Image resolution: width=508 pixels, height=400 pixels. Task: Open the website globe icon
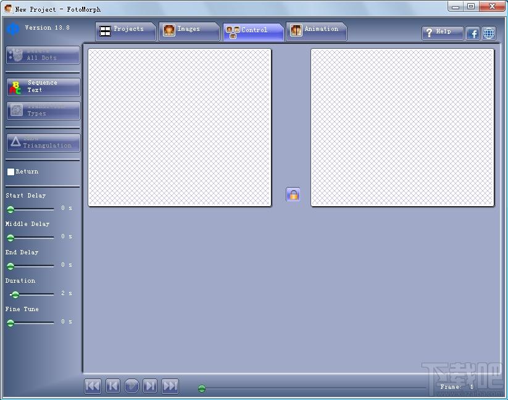coord(489,33)
